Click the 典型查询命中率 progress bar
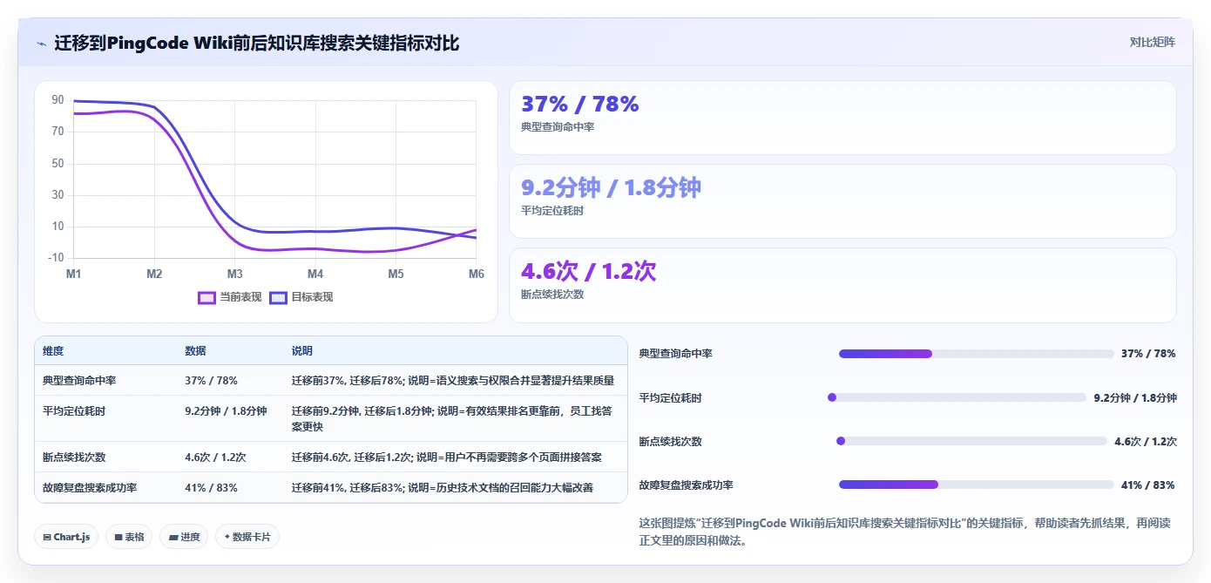 [x=976, y=354]
